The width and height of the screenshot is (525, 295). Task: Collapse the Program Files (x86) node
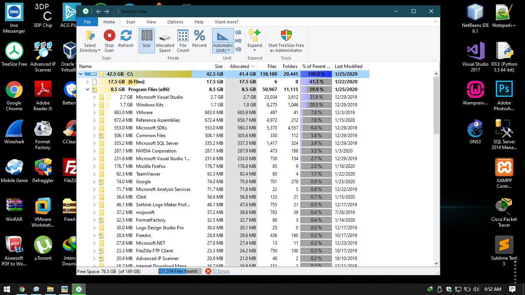pyautogui.click(x=88, y=89)
